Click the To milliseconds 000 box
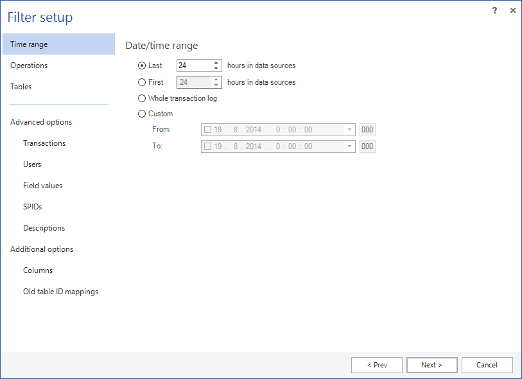 point(367,146)
